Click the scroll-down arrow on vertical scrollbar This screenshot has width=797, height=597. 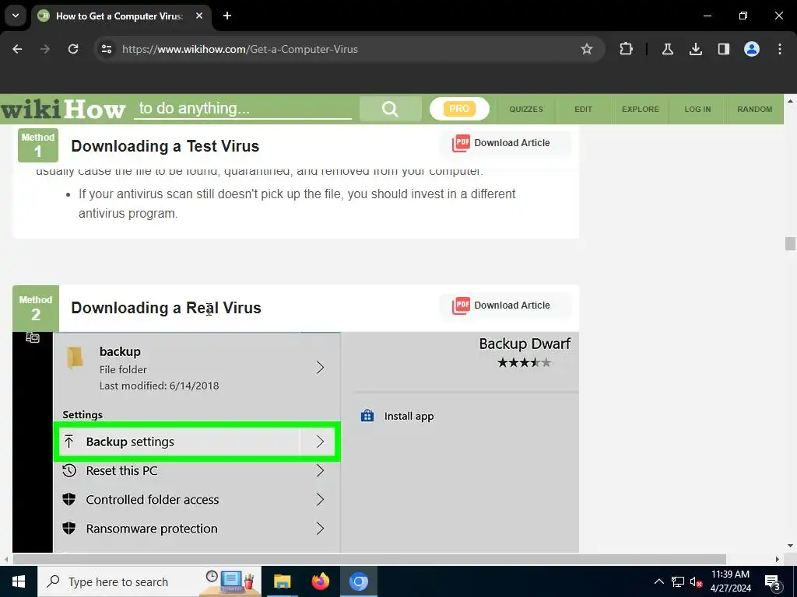click(x=790, y=546)
